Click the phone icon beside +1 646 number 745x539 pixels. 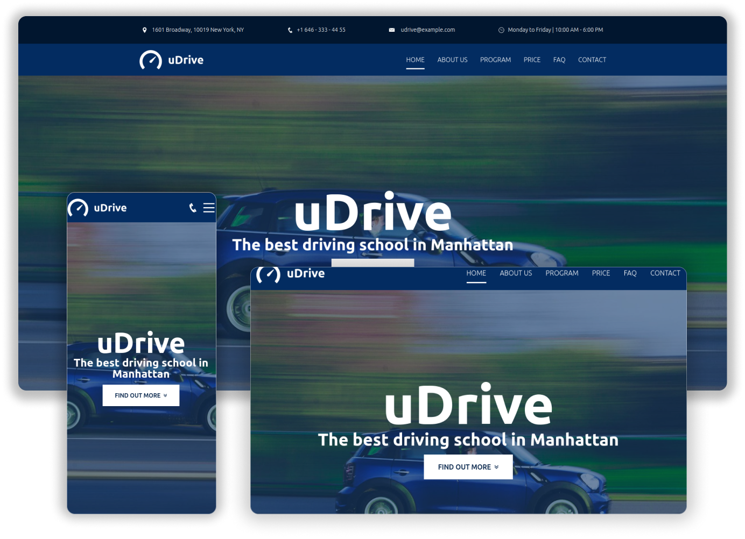(290, 30)
